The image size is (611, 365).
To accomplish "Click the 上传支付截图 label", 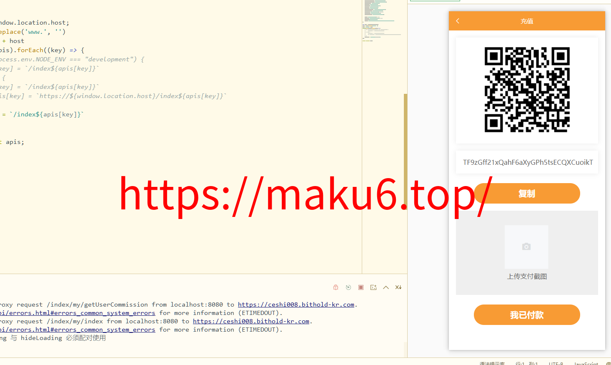I will [x=527, y=277].
